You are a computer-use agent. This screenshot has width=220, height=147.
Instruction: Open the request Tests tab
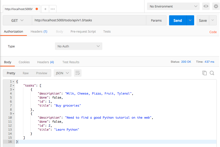click(107, 32)
